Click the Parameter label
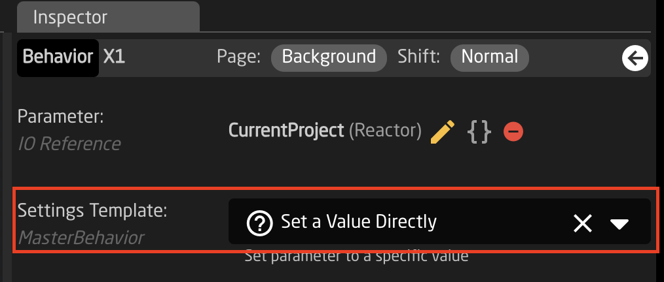Viewport: 664px width, 282px height. coord(60,117)
